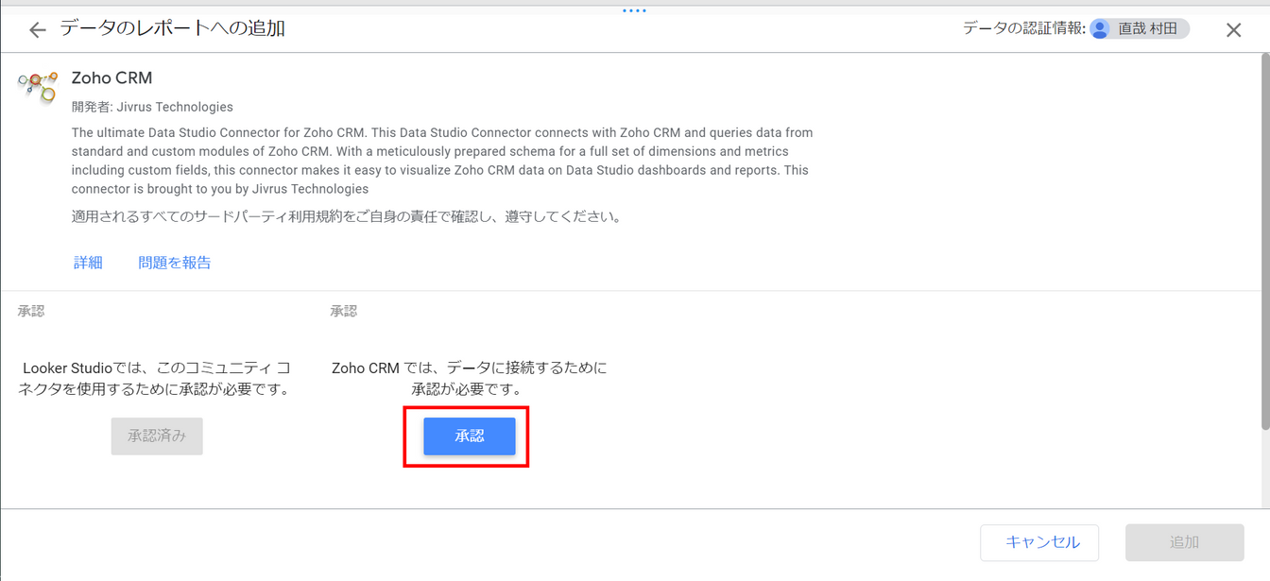Close the add data panel with X
1270x581 pixels.
[1233, 30]
